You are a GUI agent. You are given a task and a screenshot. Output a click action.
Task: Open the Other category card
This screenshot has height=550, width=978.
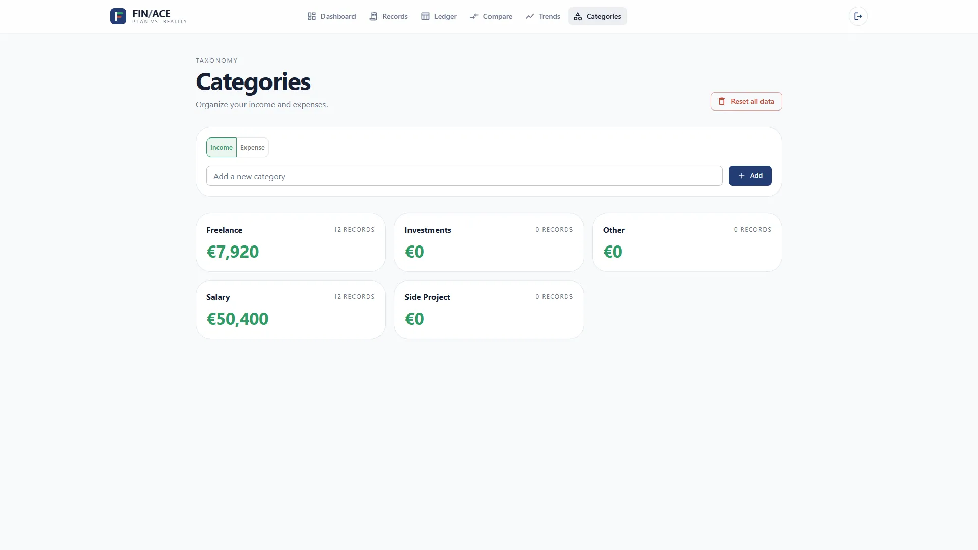[687, 242]
